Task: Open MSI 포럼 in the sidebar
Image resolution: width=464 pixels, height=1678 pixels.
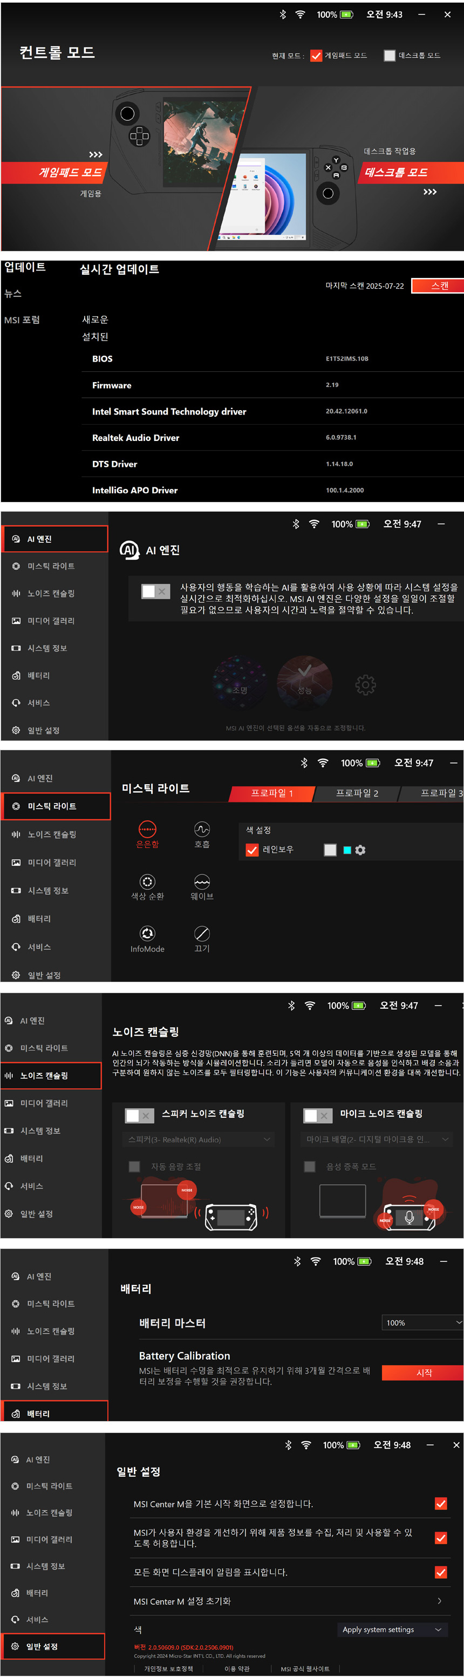Action: (x=22, y=320)
